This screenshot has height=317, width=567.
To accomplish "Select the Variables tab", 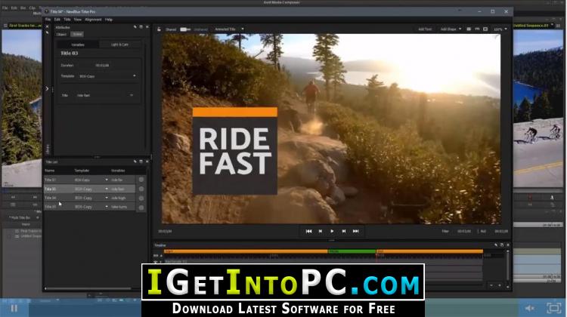I will point(78,45).
